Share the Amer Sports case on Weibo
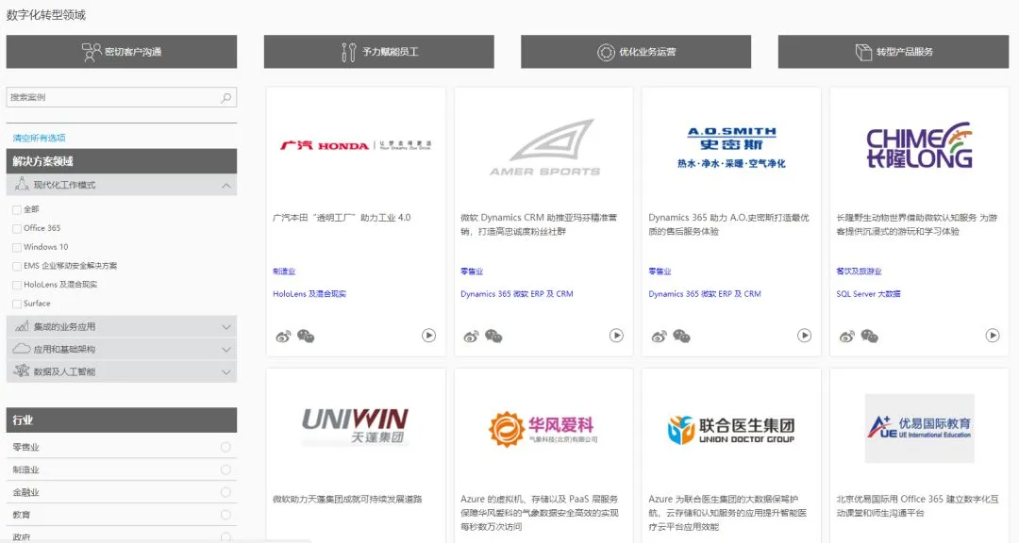This screenshot has height=543, width=1019. coord(471,337)
